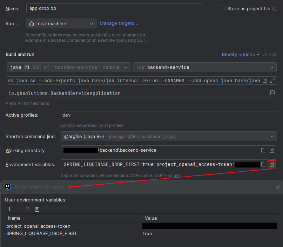Close the Environment Variables dialog
This screenshot has height=247, width=283.
[277, 187]
